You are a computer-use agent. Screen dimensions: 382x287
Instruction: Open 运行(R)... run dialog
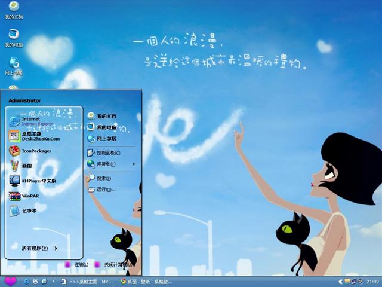[101, 190]
